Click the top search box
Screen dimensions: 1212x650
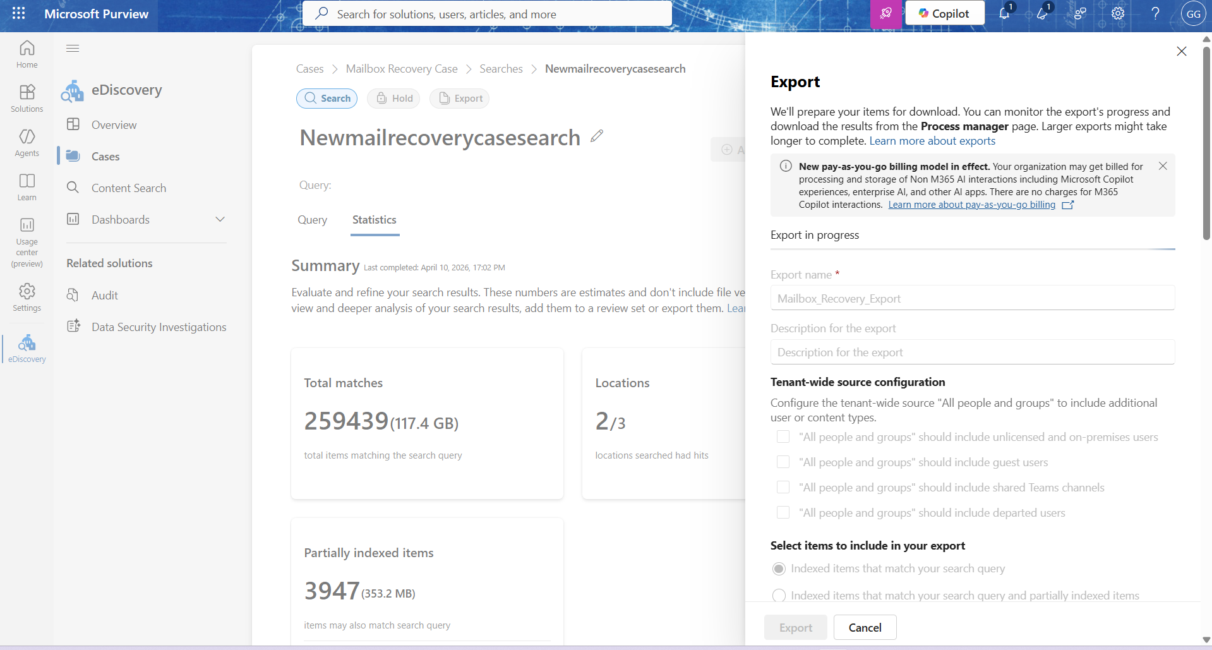point(487,13)
